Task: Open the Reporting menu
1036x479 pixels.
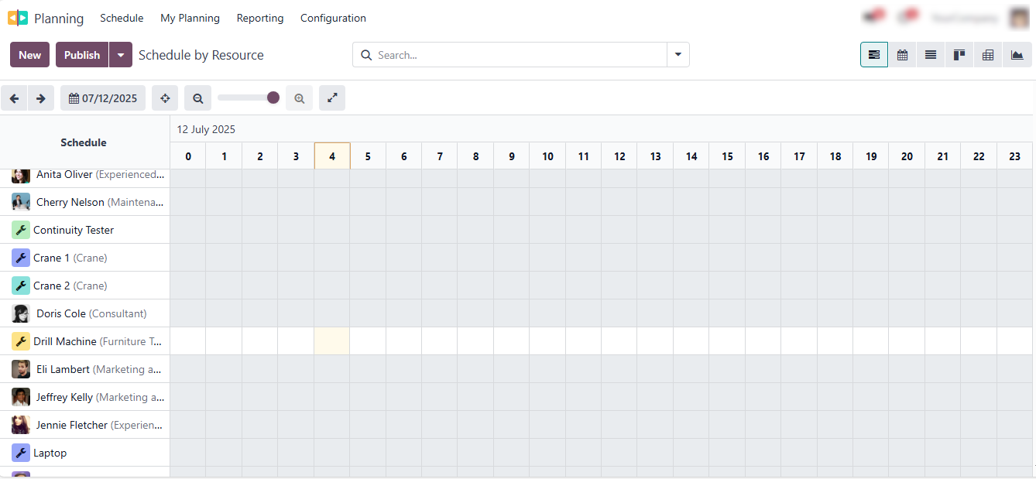Action: [x=259, y=18]
